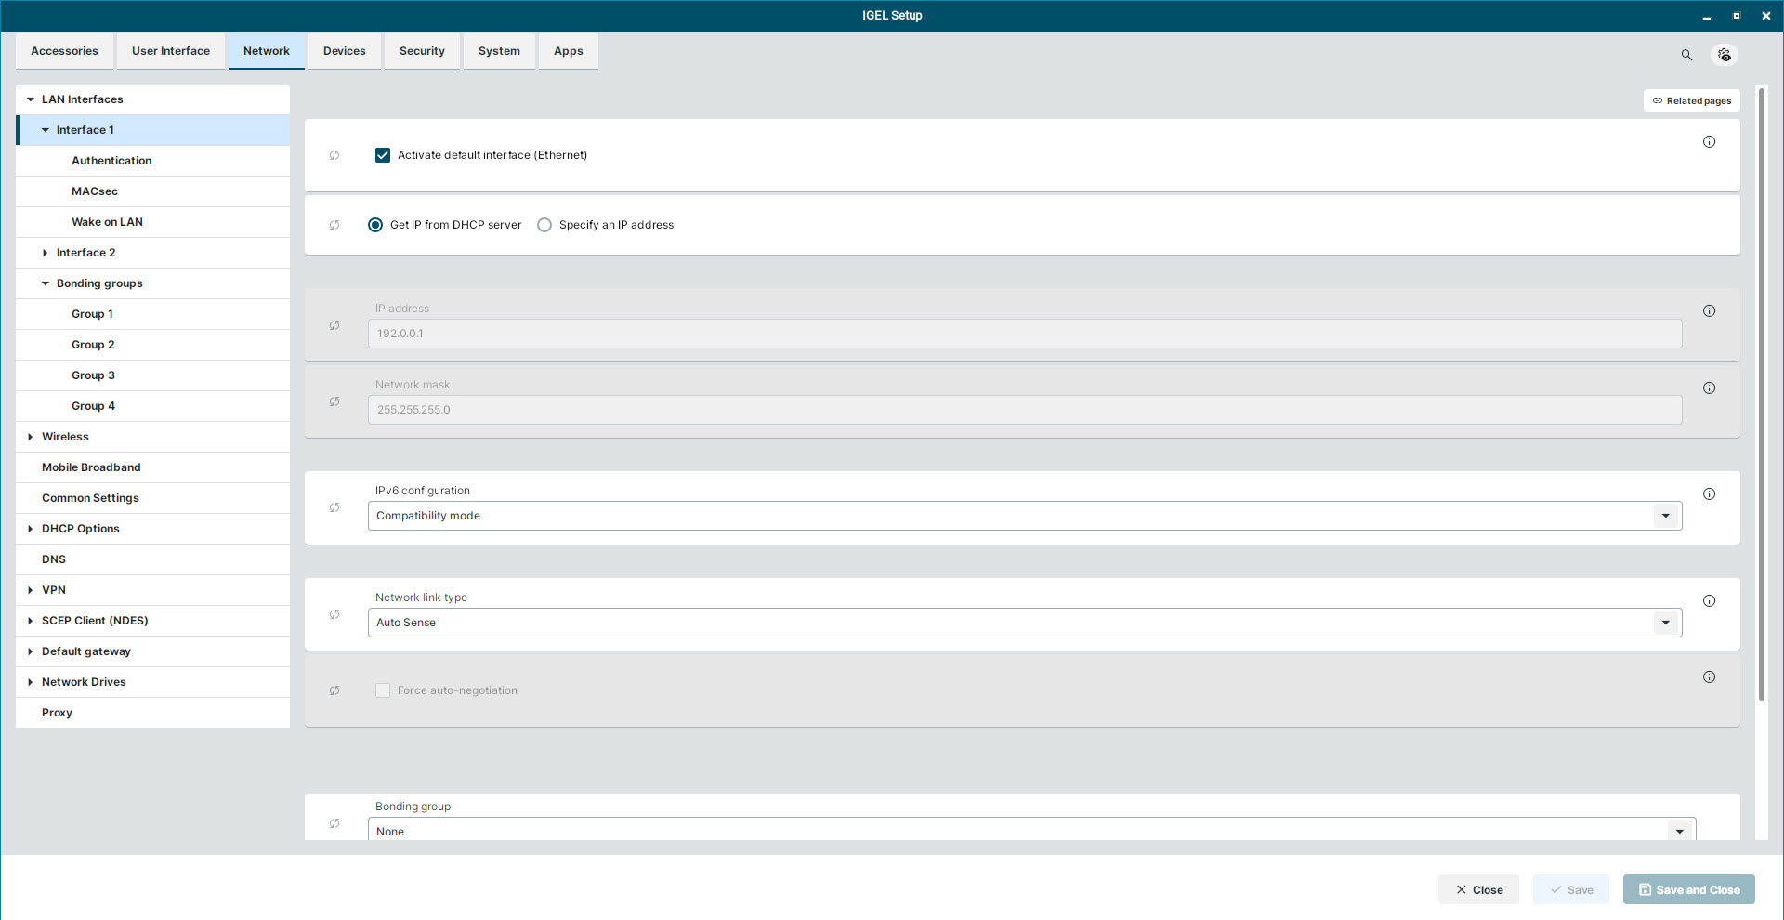Reset icon beside IPv6 configuration

(x=334, y=507)
